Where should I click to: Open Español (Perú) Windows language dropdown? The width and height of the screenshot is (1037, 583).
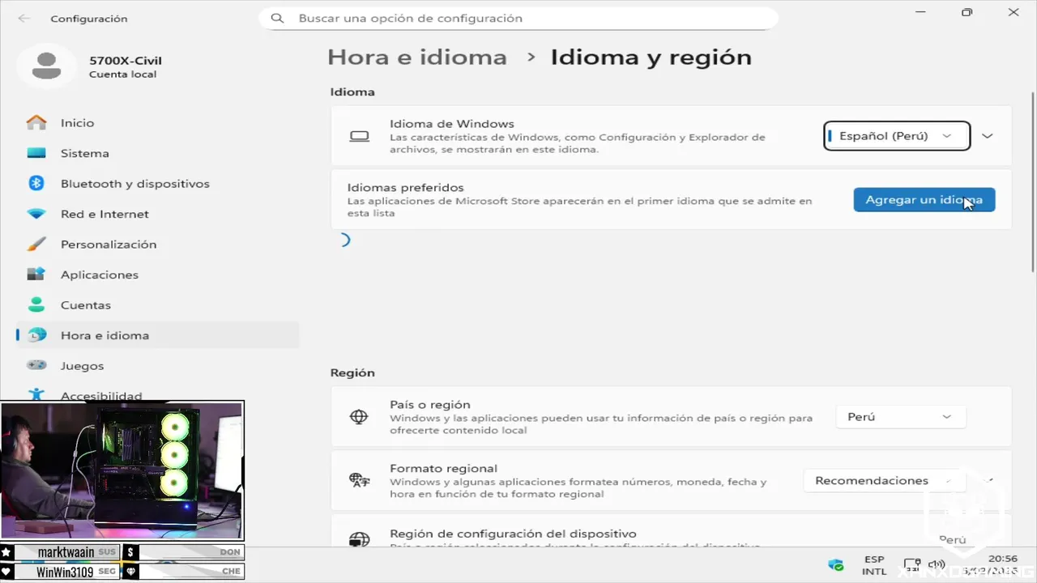(x=897, y=136)
